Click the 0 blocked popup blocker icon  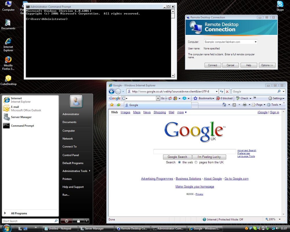coord(218,98)
